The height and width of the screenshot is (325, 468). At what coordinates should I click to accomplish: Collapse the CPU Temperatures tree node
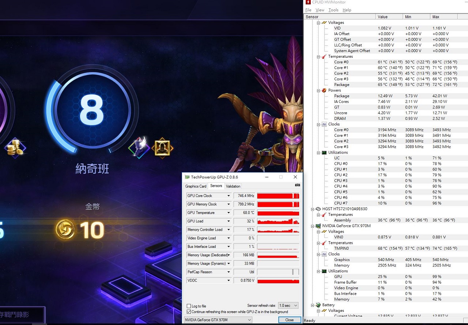318,57
